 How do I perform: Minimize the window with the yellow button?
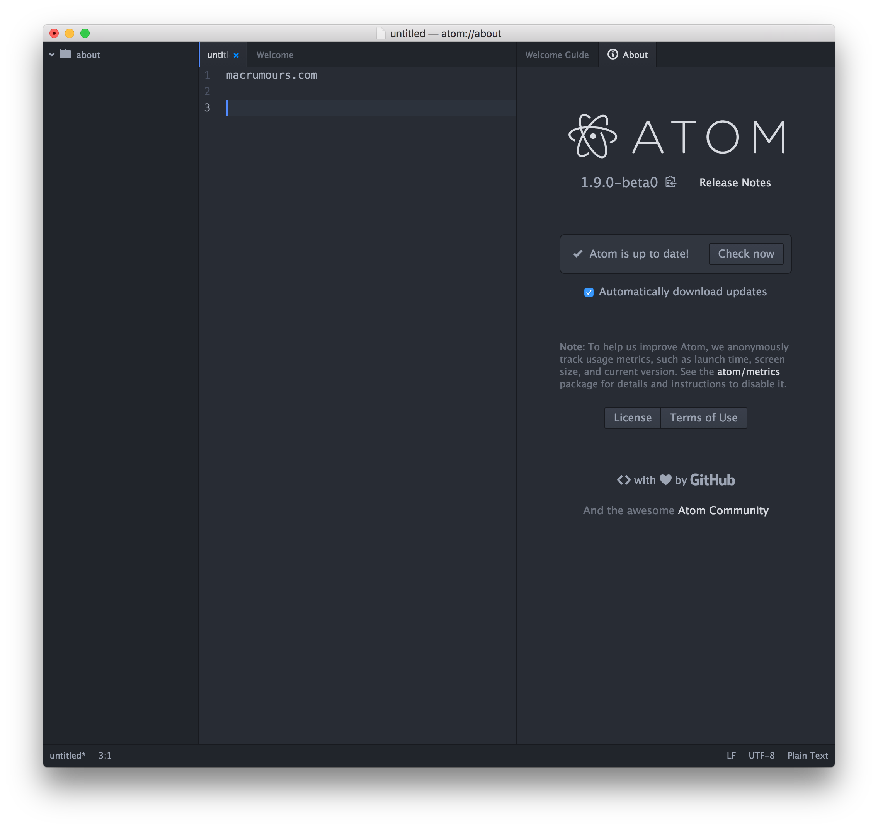[70, 33]
